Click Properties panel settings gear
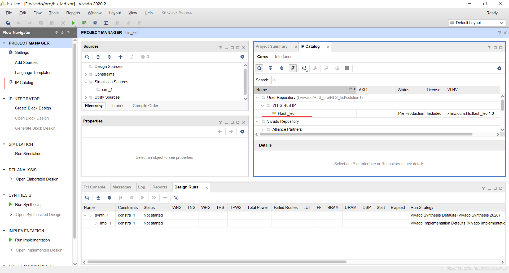This screenshot has height=273, width=509. point(242,131)
